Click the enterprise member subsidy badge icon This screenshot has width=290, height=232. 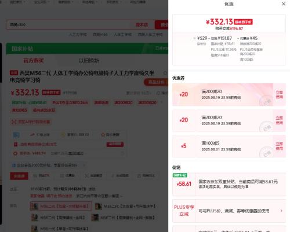14,165
